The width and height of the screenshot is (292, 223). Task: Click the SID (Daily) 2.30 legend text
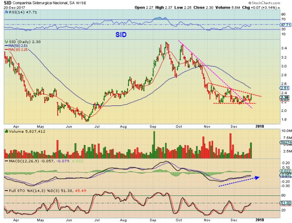point(25,42)
